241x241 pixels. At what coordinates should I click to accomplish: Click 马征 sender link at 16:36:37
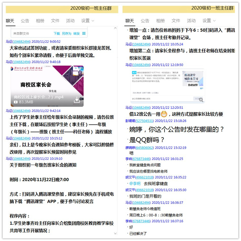point(138,203)
